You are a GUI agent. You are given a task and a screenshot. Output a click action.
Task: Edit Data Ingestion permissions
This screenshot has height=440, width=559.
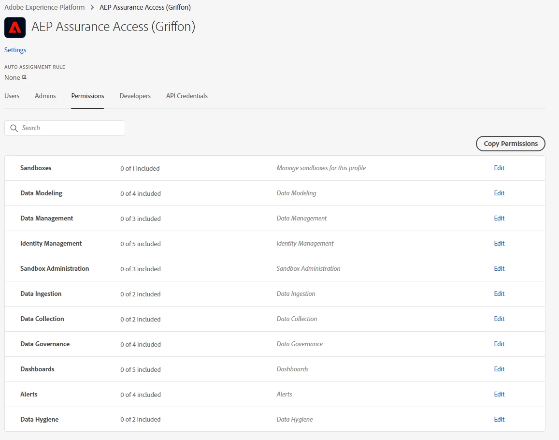(499, 293)
